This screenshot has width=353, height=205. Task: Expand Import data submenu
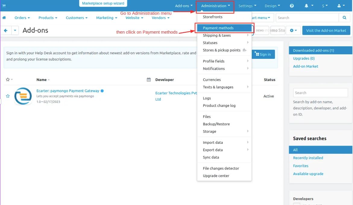click(224, 143)
